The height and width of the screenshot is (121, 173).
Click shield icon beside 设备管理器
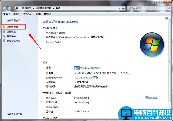pyautogui.click(x=4, y=27)
